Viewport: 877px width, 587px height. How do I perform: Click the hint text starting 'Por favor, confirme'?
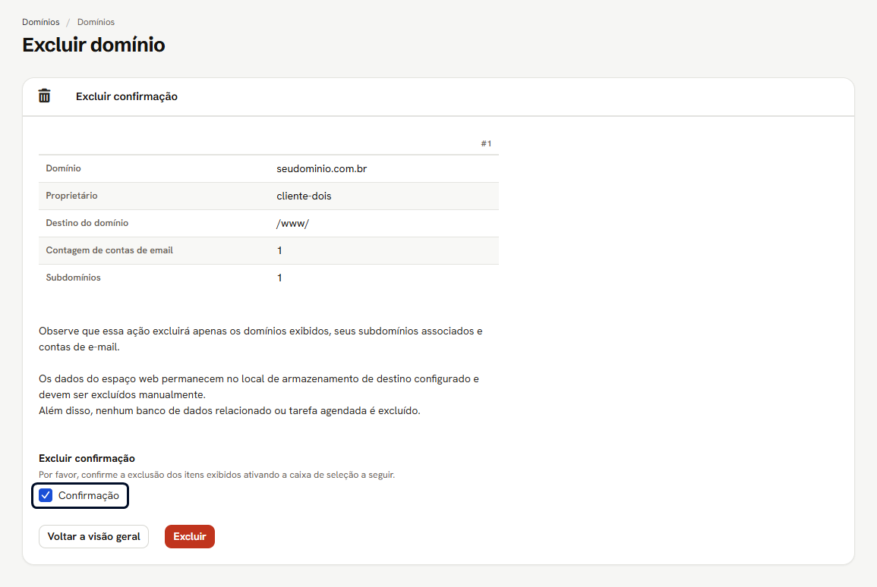click(217, 475)
